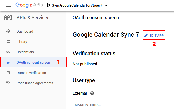Click the MAKE INTERNAL button
174x109 pixels.
point(88,105)
